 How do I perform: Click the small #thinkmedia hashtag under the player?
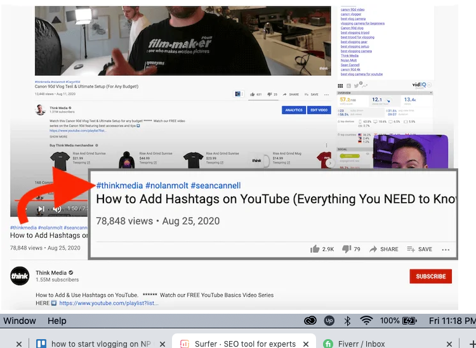pos(23,228)
